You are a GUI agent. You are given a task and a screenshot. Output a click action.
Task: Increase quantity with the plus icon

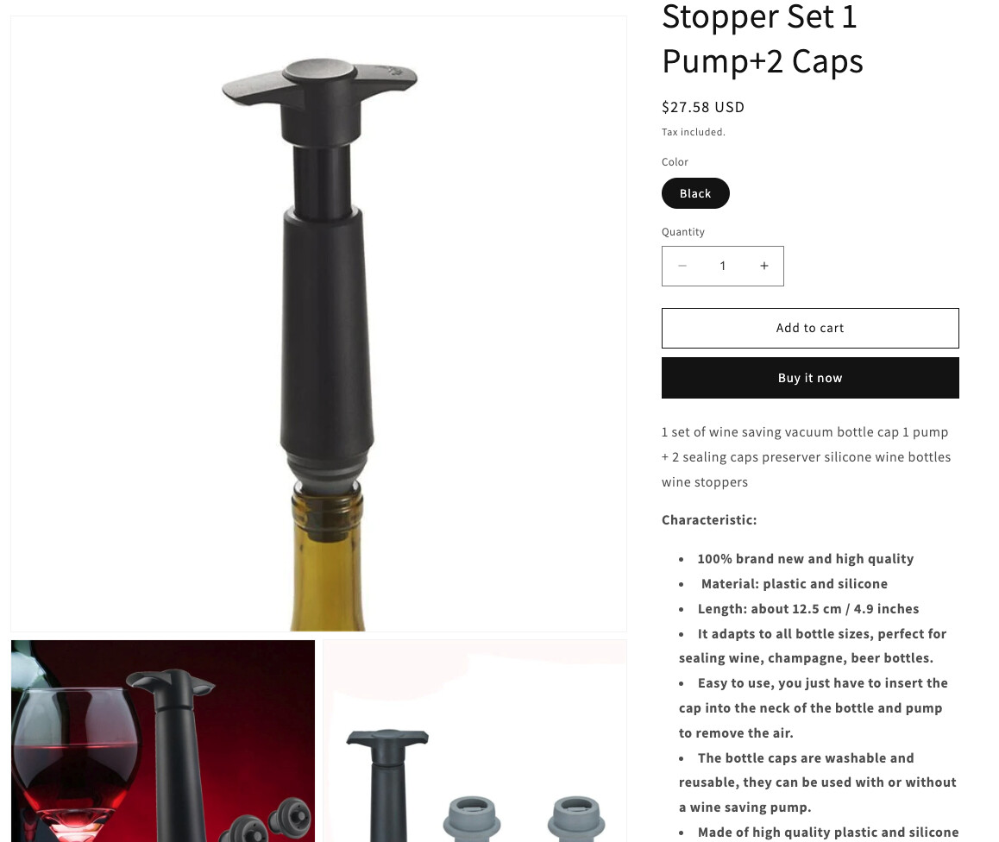click(763, 266)
